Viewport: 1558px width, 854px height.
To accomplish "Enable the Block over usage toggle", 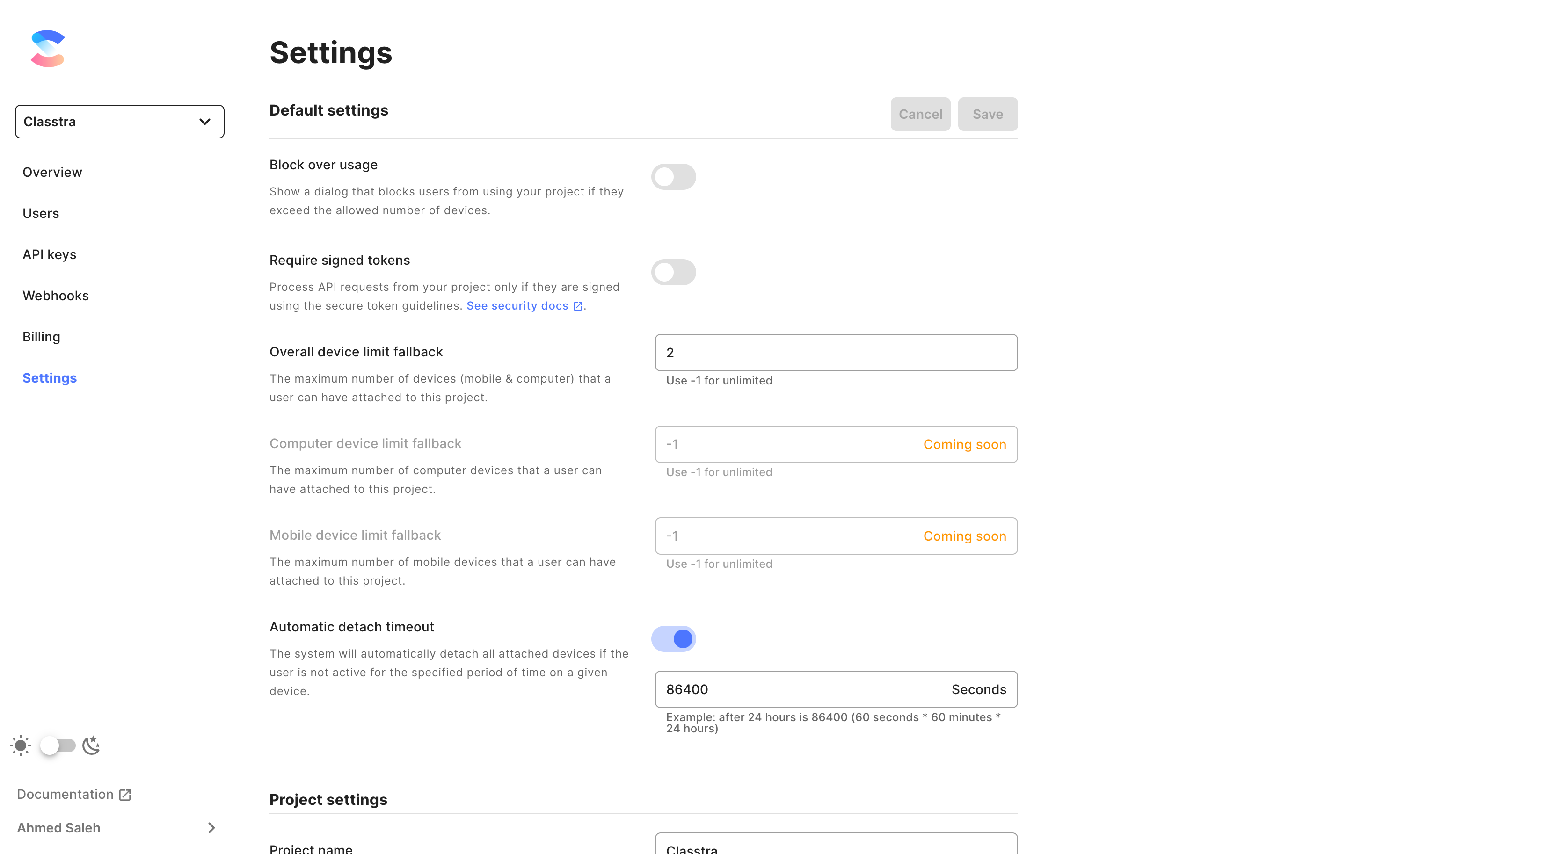I will point(673,176).
